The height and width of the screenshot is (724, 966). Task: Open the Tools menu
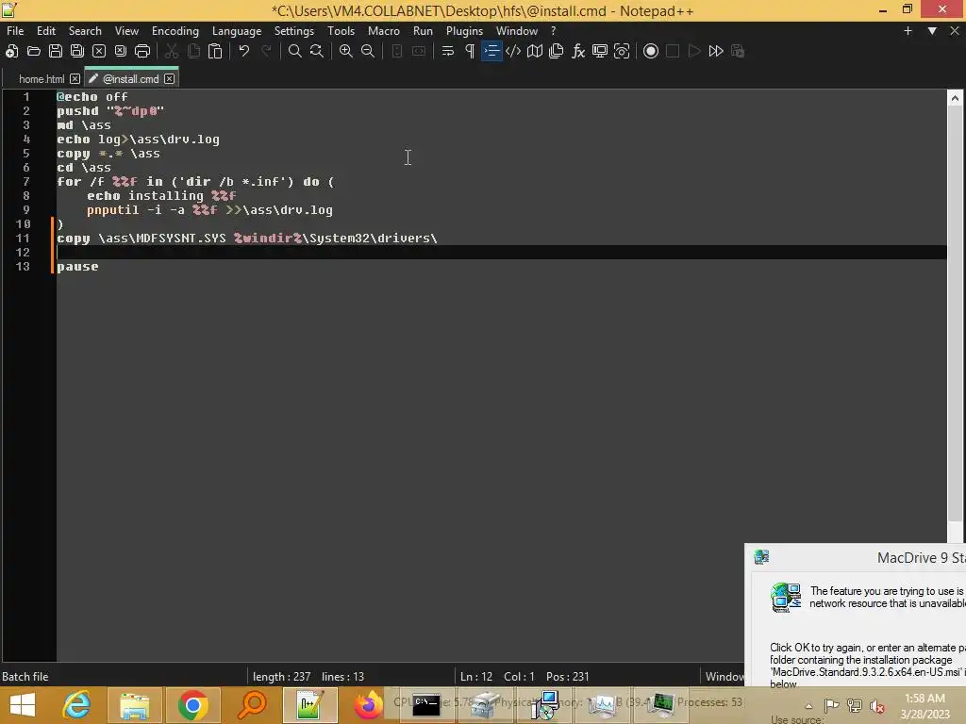pos(341,31)
